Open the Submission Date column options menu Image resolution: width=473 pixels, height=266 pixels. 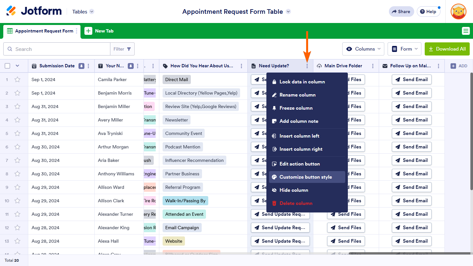tap(88, 66)
